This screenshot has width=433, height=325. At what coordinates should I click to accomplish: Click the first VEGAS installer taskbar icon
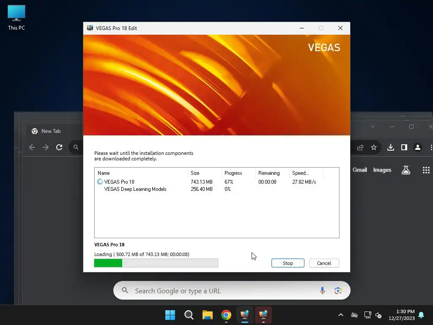pos(245,315)
